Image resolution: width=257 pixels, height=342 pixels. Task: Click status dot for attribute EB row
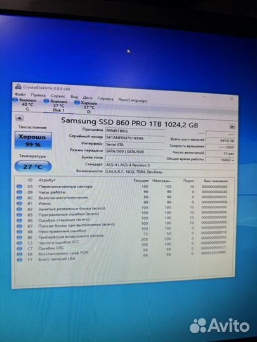click(20, 255)
